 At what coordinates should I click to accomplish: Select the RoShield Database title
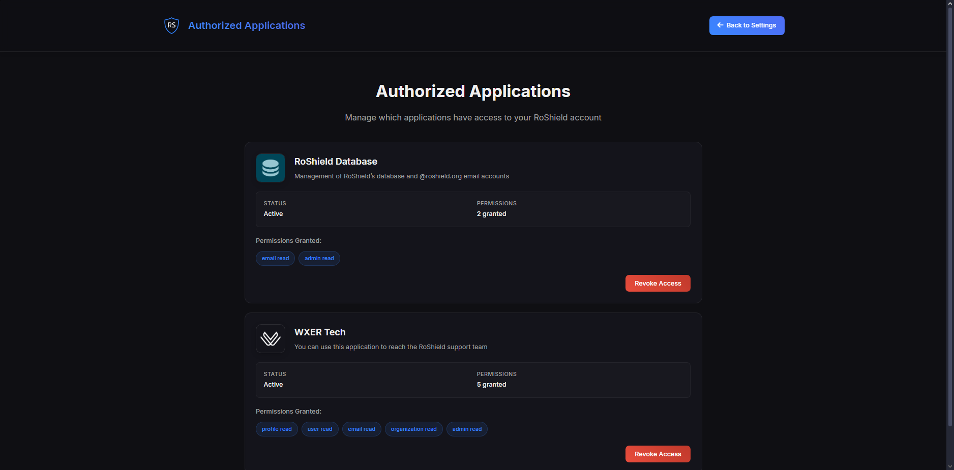(x=336, y=162)
